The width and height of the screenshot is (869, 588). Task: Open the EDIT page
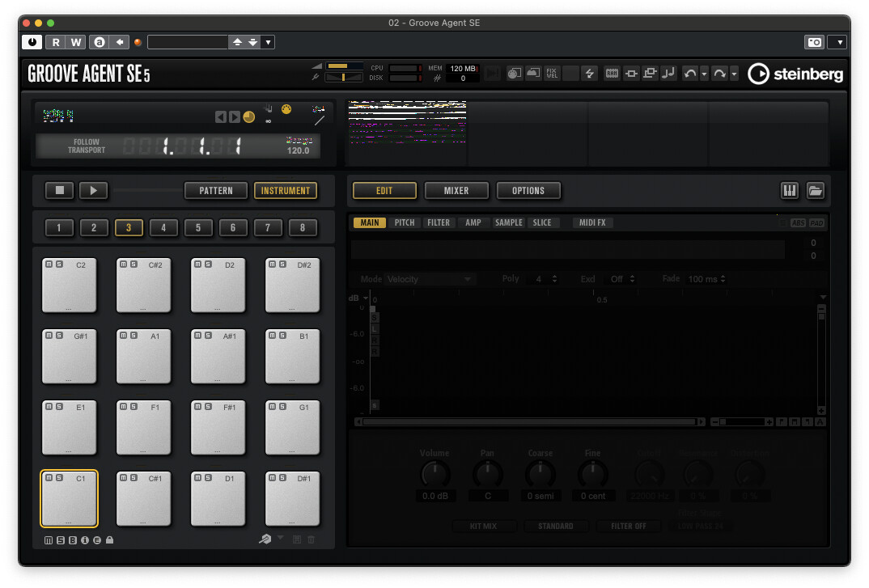[x=384, y=191]
